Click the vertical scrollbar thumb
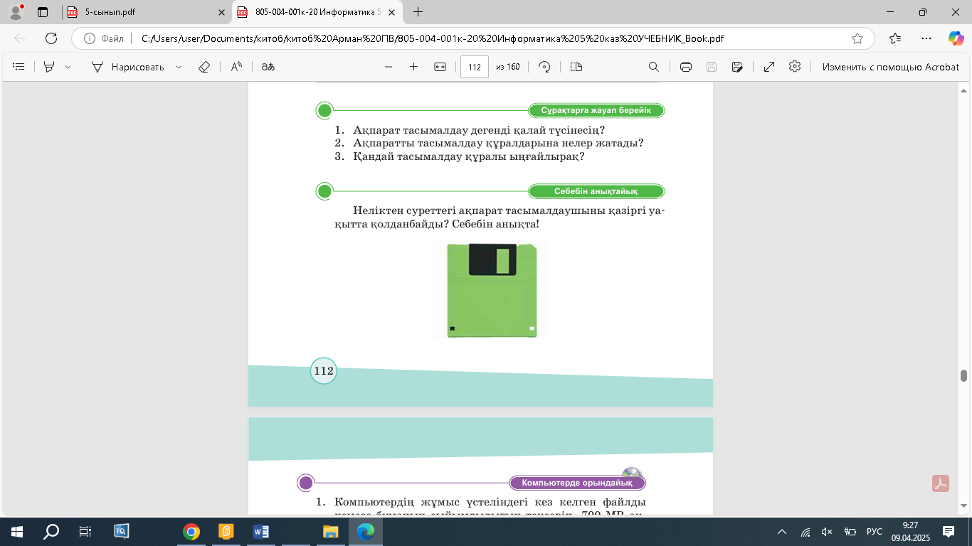Viewport: 972px width, 546px height. pyautogui.click(x=964, y=375)
